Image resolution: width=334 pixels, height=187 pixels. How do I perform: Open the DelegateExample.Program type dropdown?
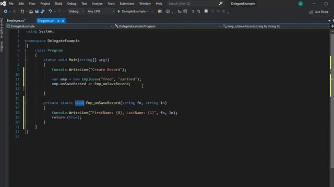pyautogui.click(x=168, y=26)
